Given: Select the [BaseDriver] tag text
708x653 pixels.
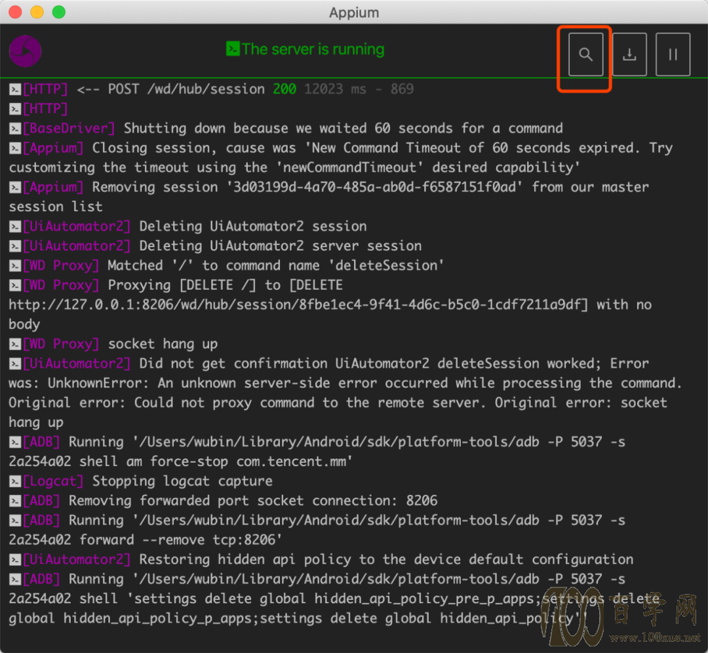Looking at the screenshot, I should point(69,129).
